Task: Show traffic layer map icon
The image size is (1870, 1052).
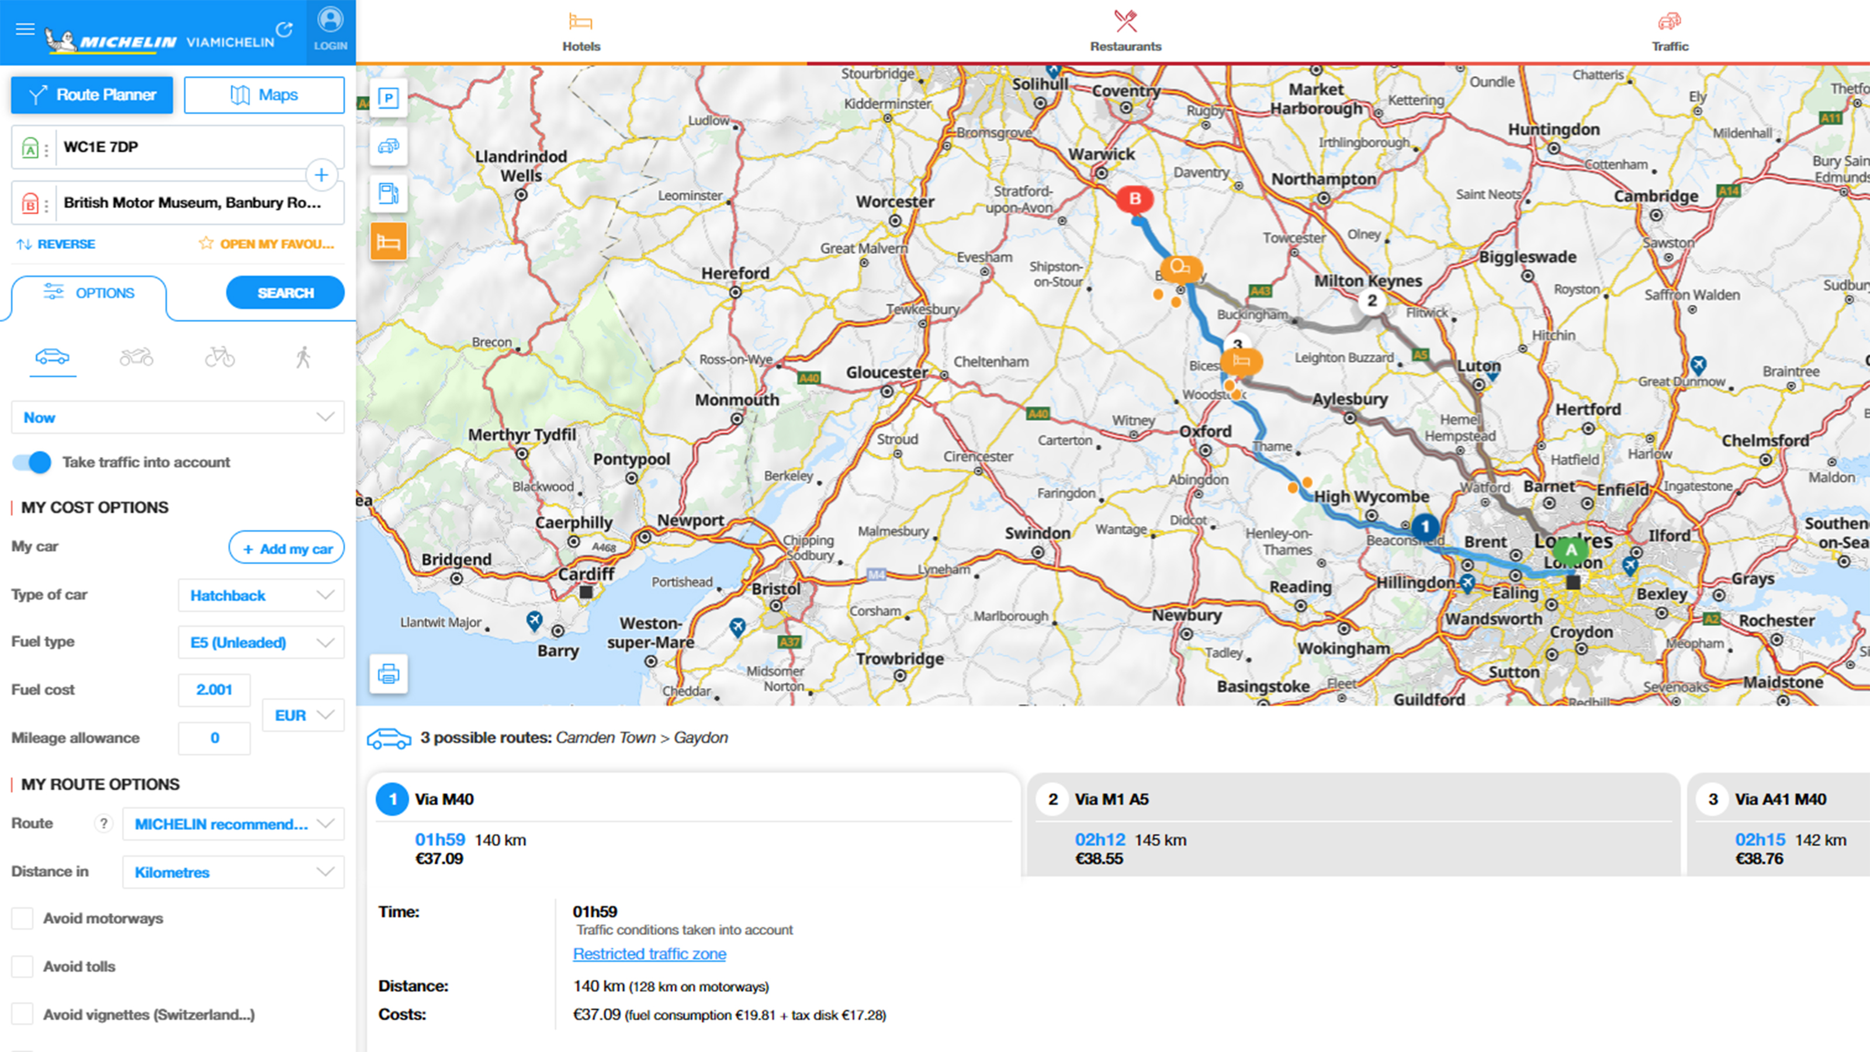Action: click(x=389, y=146)
